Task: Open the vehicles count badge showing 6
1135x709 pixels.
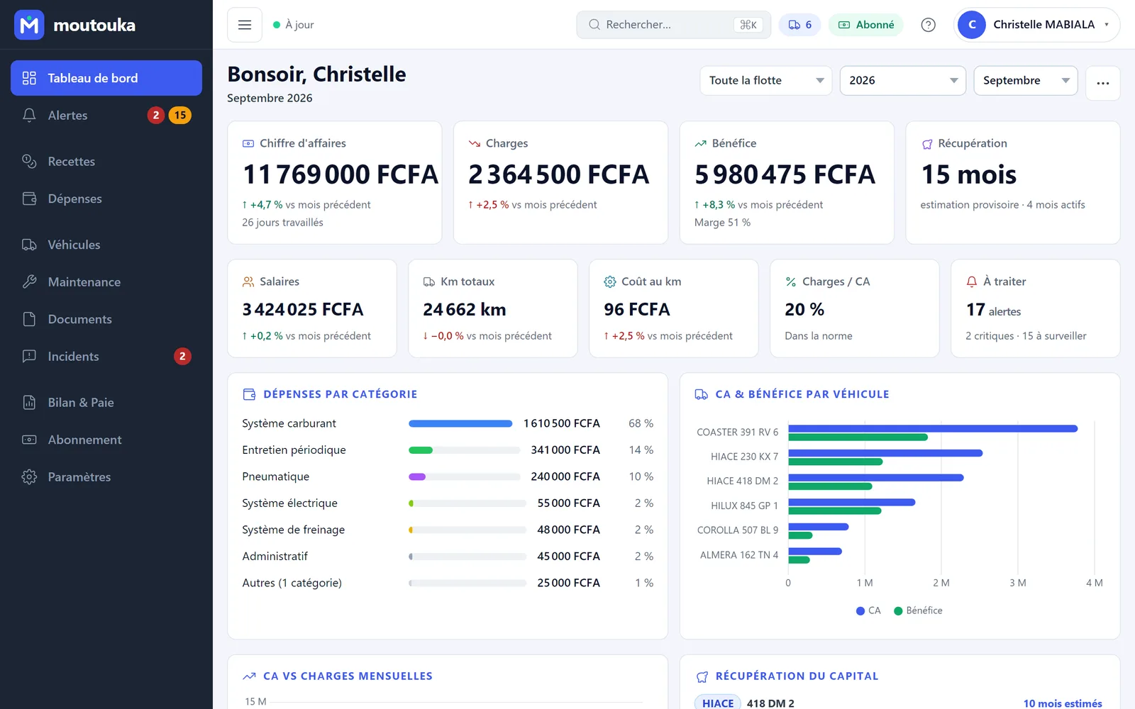Action: [x=799, y=25]
